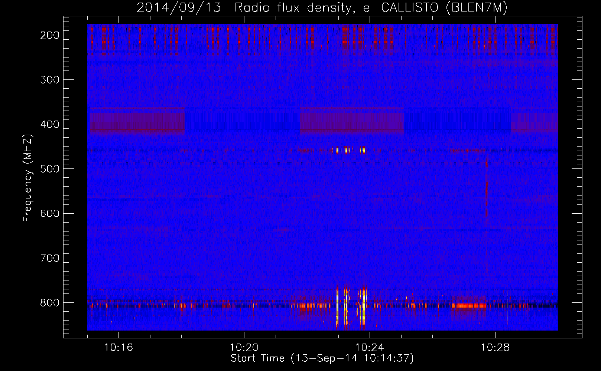Click the 700 frequency tick label
601x371 pixels.
coord(50,258)
